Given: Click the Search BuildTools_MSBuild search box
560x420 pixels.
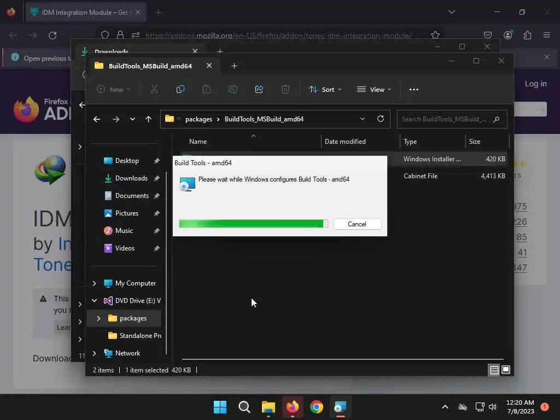Looking at the screenshot, I should pyautogui.click(x=452, y=119).
